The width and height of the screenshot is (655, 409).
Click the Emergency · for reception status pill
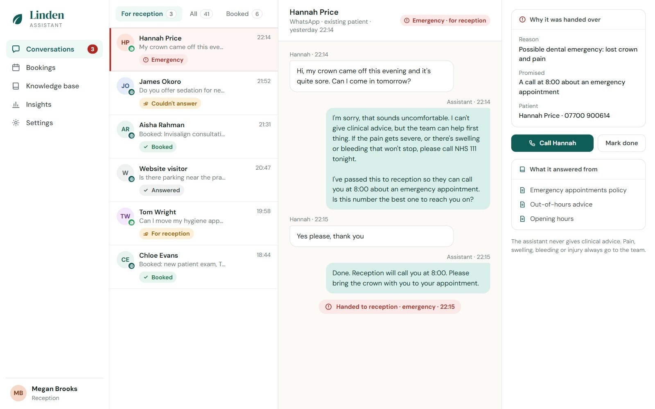point(445,20)
